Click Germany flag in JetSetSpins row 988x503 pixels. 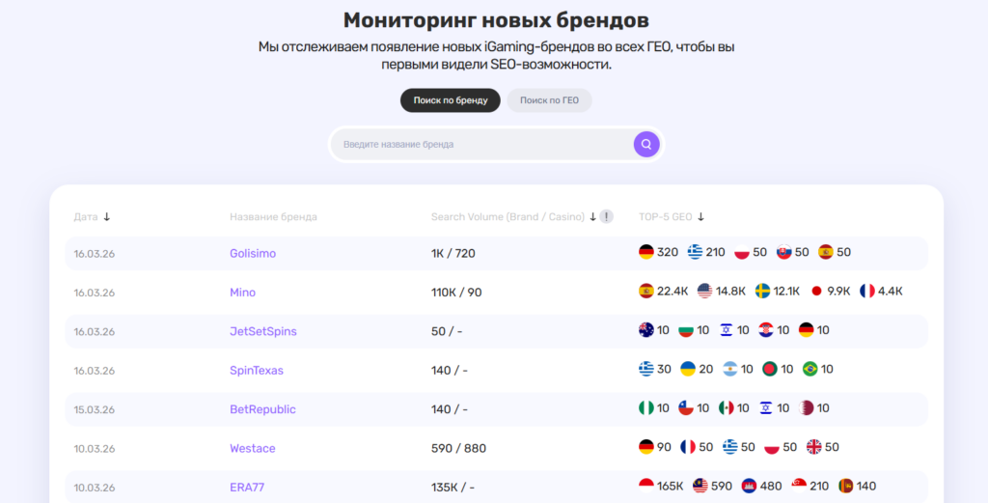(806, 329)
